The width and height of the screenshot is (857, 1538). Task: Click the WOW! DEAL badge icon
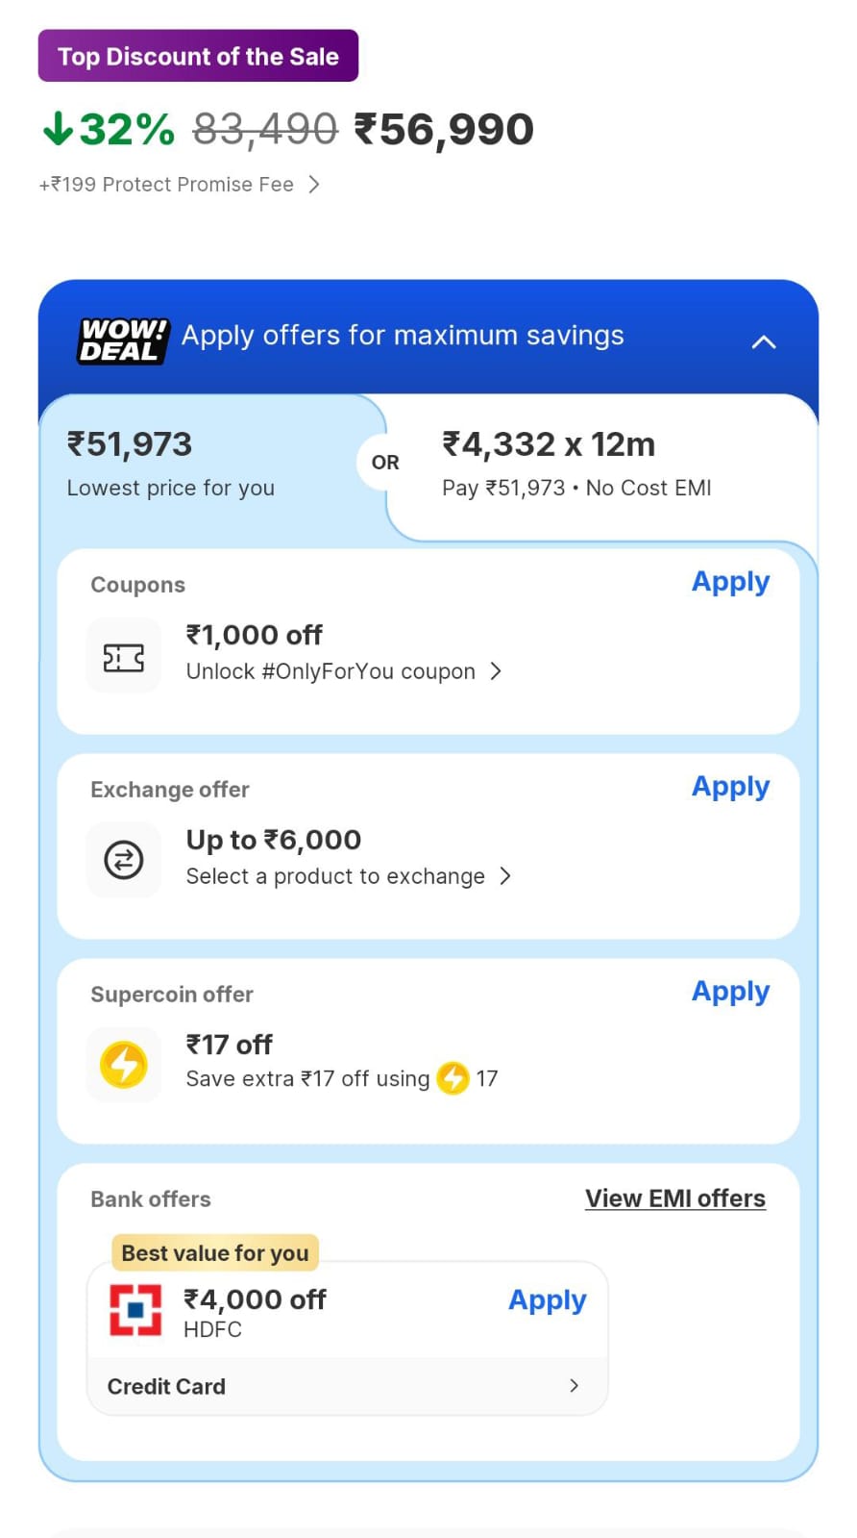click(x=122, y=340)
